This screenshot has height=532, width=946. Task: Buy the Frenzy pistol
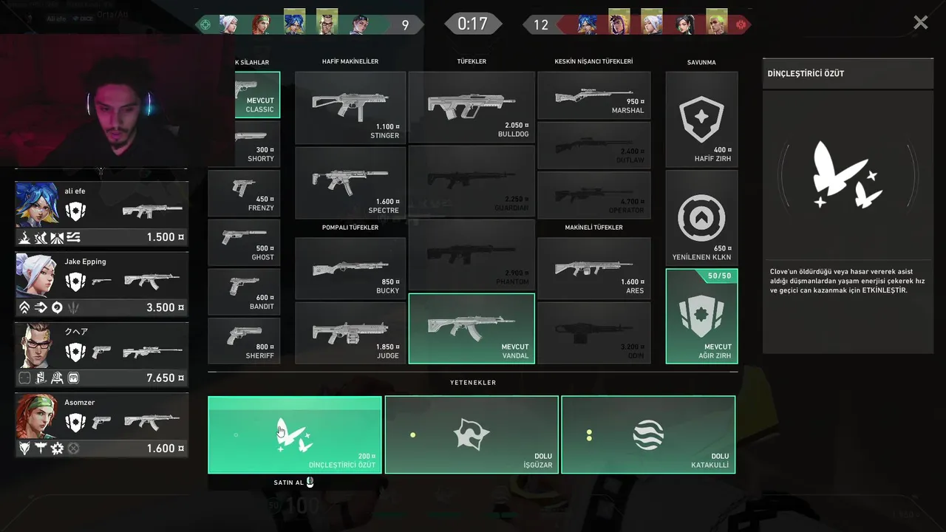pyautogui.click(x=245, y=193)
